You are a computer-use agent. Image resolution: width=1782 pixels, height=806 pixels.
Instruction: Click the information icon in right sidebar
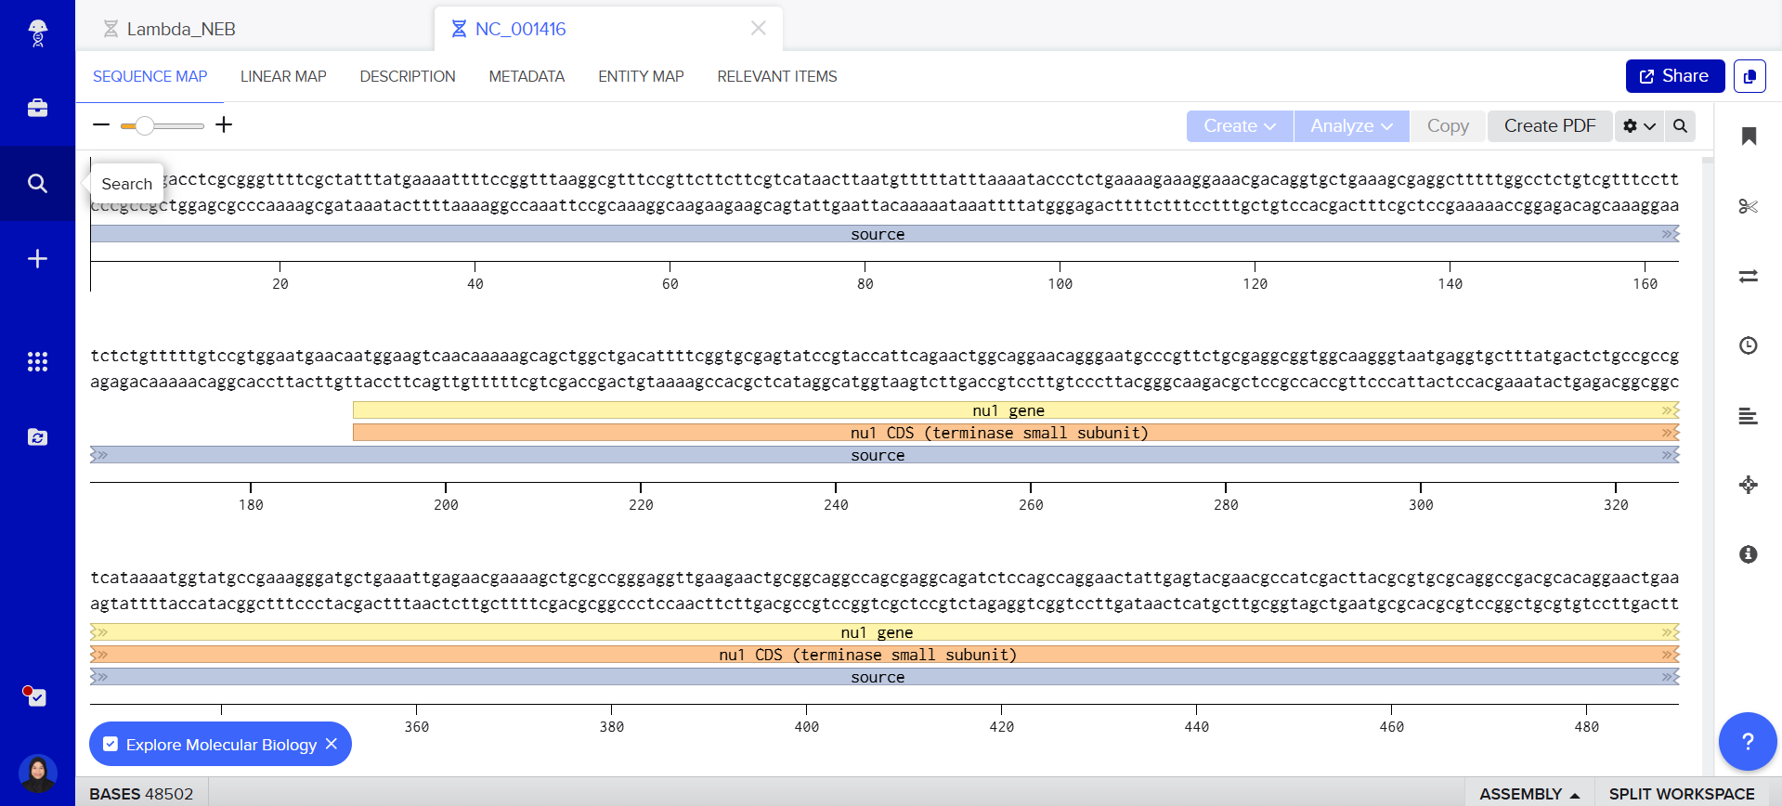click(1748, 554)
